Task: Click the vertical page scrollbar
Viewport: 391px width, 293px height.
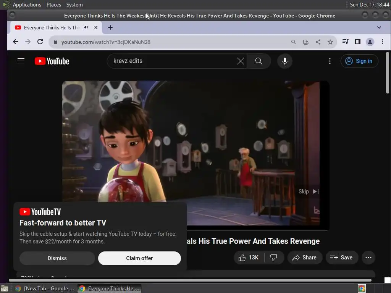Action: coord(387,73)
